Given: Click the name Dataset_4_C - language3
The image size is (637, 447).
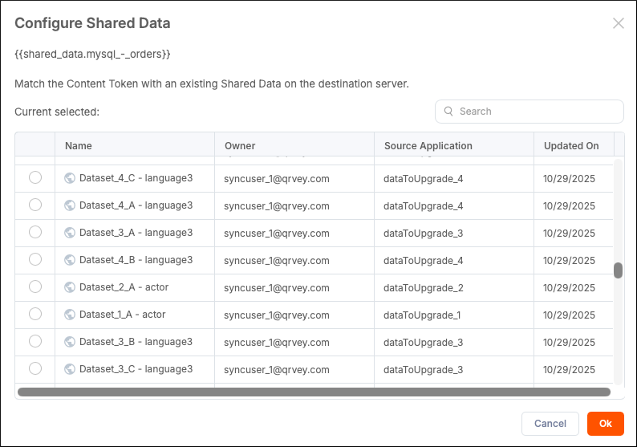Looking at the screenshot, I should tap(136, 178).
